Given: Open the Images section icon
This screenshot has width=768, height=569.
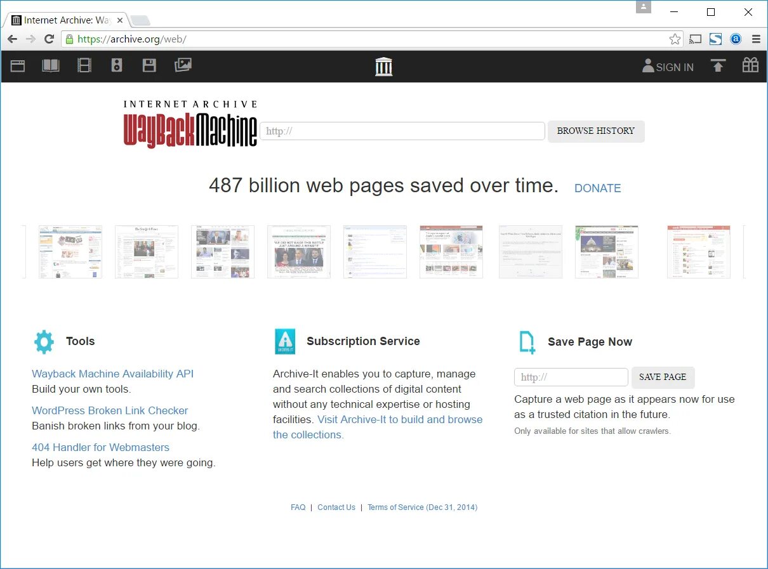Looking at the screenshot, I should [183, 65].
